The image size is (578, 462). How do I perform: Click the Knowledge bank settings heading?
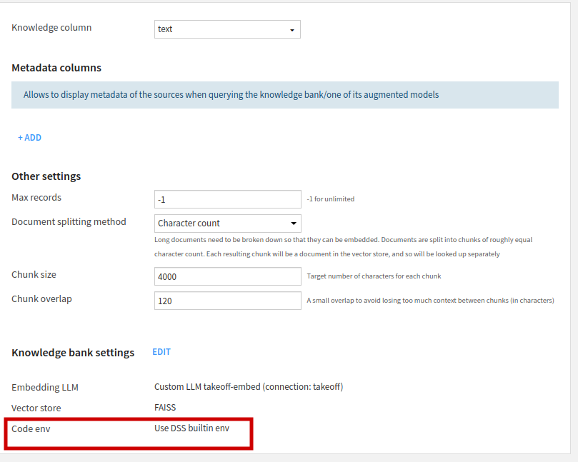[x=73, y=353]
